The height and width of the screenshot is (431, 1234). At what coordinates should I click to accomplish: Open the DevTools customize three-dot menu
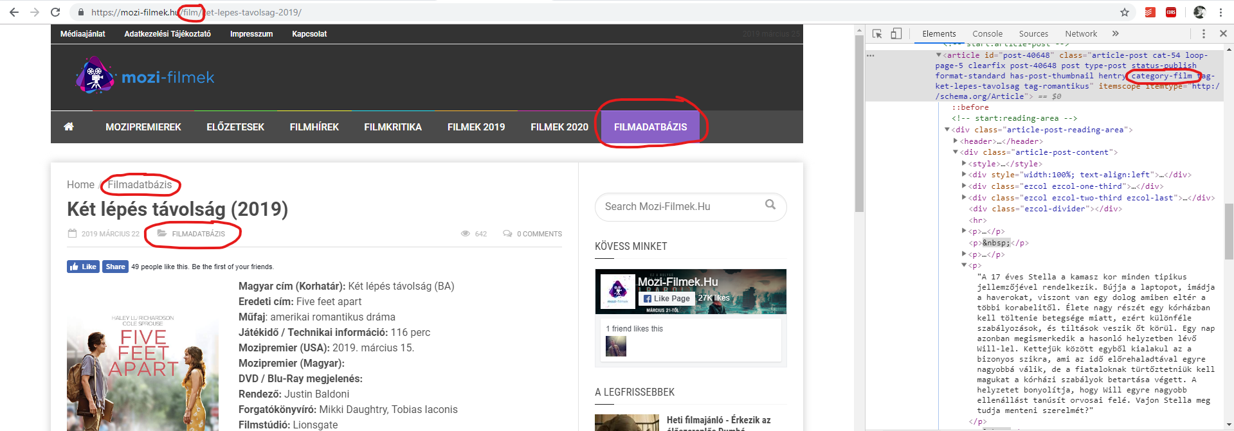[1204, 33]
